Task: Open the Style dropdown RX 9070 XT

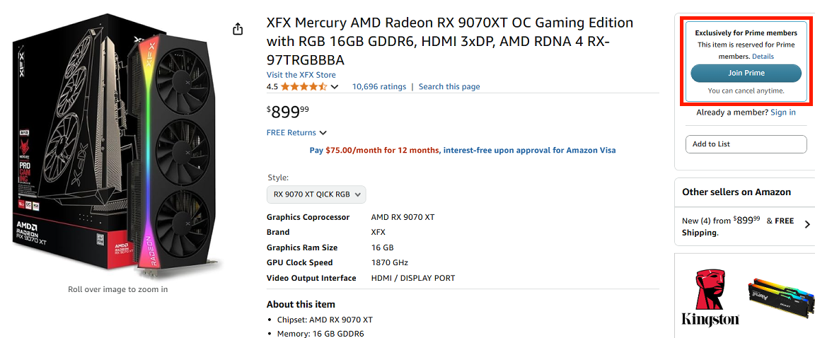Action: point(316,194)
